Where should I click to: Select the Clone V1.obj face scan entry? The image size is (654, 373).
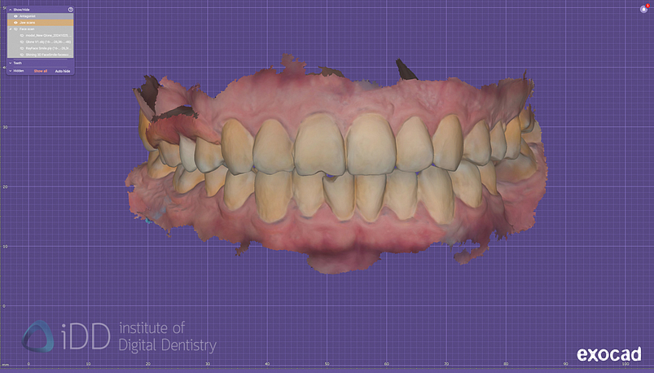(49, 42)
